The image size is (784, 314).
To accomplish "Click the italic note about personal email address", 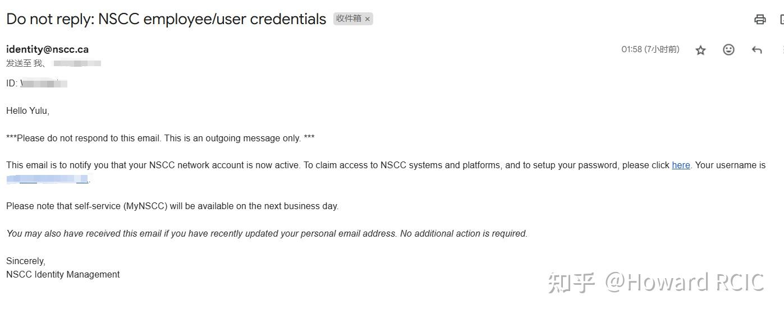I will click(267, 234).
